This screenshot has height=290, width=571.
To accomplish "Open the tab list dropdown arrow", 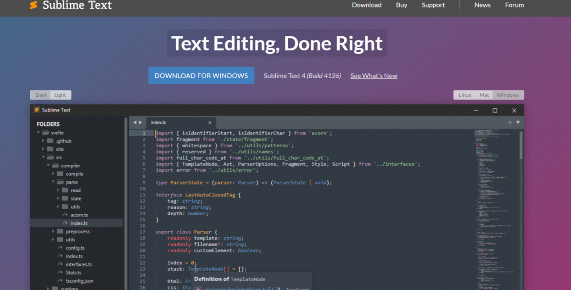I will 518,123.
